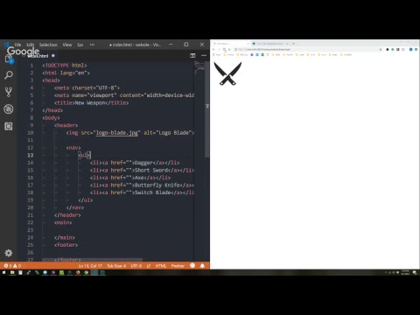Click the Switch Blade list item line
Viewport: 420px width, 315px height.
(x=142, y=192)
